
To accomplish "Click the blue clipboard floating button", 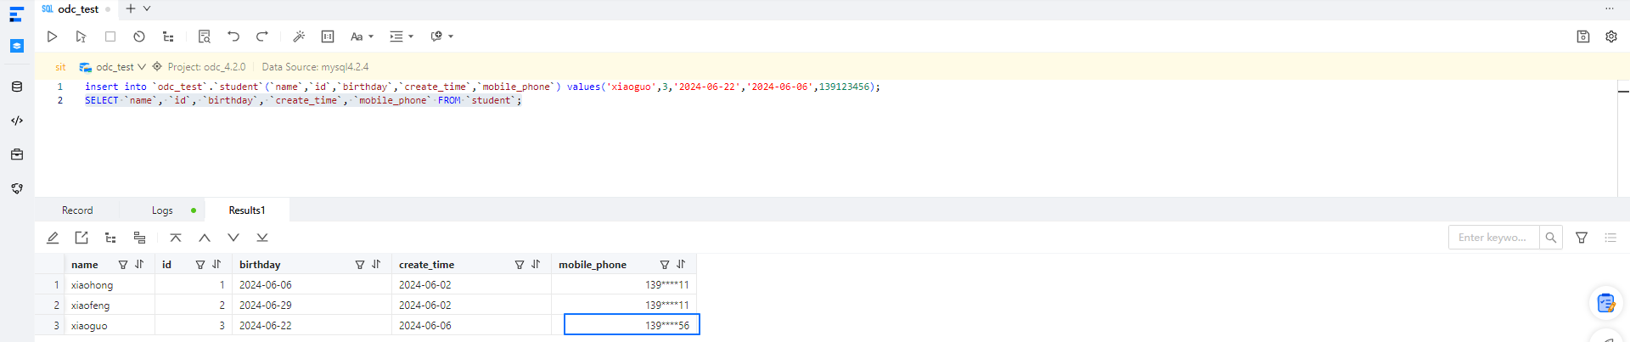I will [1605, 303].
